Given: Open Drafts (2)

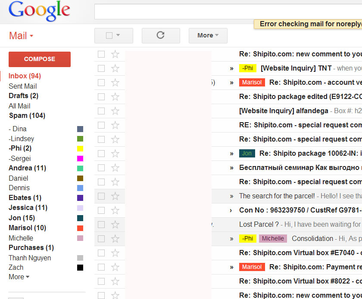Looking at the screenshot, I should point(24,96).
